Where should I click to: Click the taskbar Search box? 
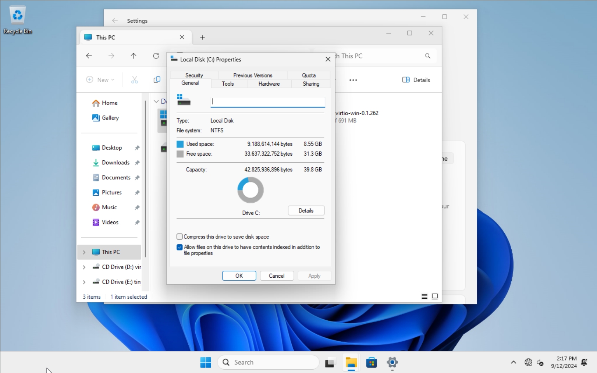[269, 362]
